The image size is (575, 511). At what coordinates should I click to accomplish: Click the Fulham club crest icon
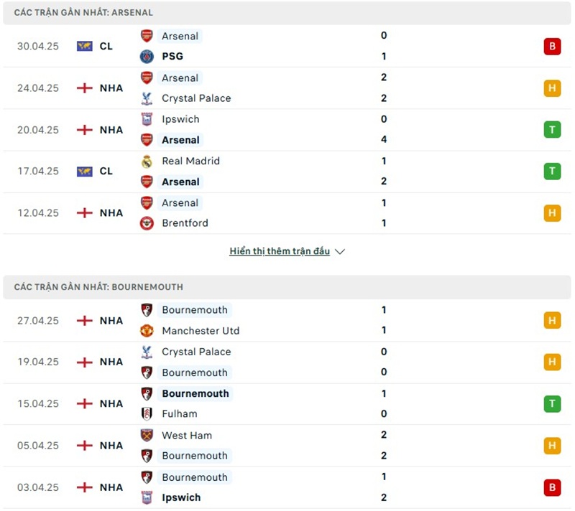(147, 413)
